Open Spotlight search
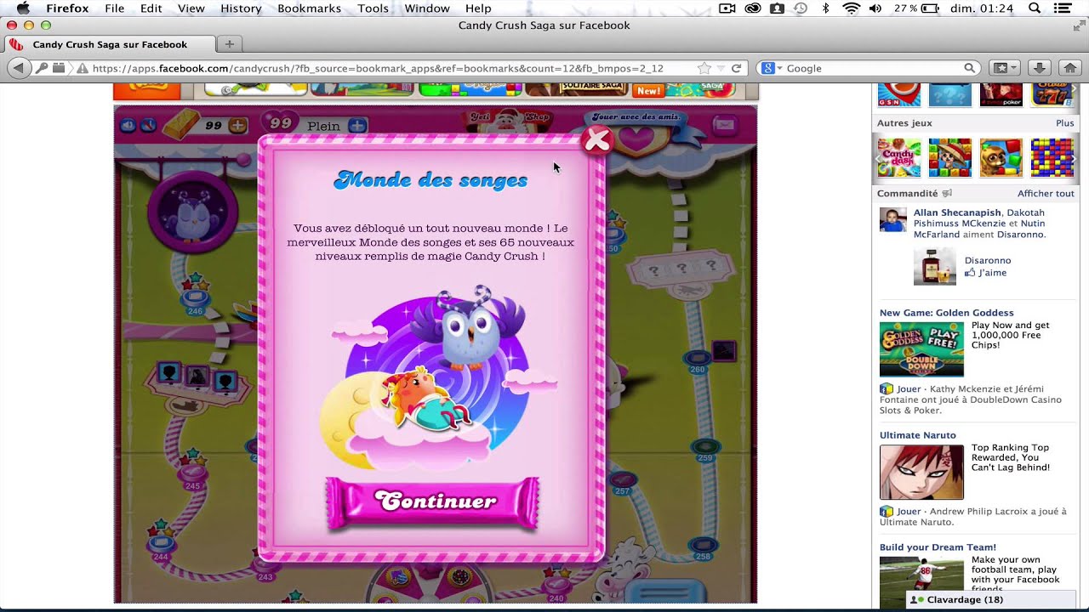Viewport: 1089px width, 612px height. (1035, 8)
